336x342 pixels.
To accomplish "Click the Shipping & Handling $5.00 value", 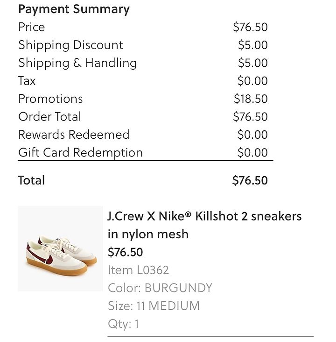I will click(x=253, y=63).
